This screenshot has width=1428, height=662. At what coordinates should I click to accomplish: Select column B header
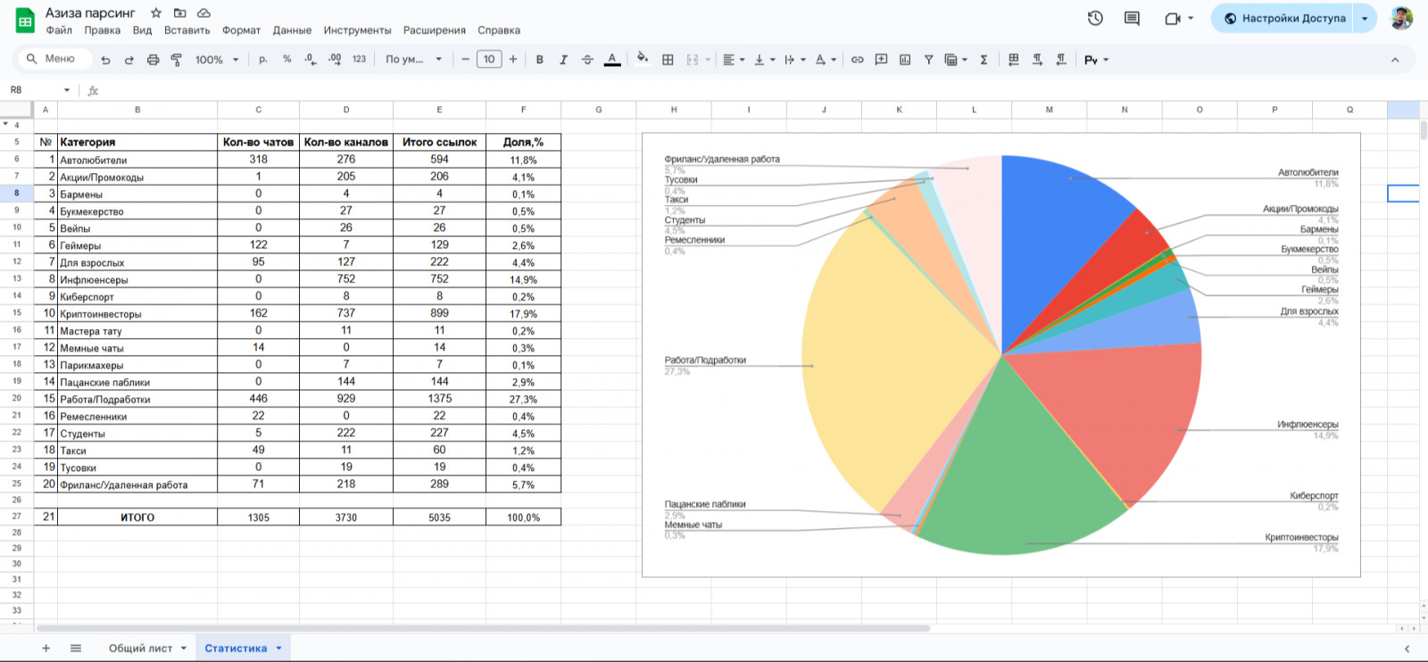point(137,110)
